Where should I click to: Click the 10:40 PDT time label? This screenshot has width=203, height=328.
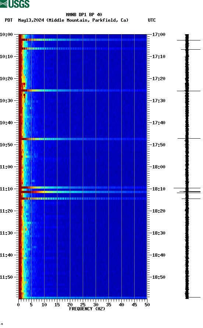tap(6, 123)
